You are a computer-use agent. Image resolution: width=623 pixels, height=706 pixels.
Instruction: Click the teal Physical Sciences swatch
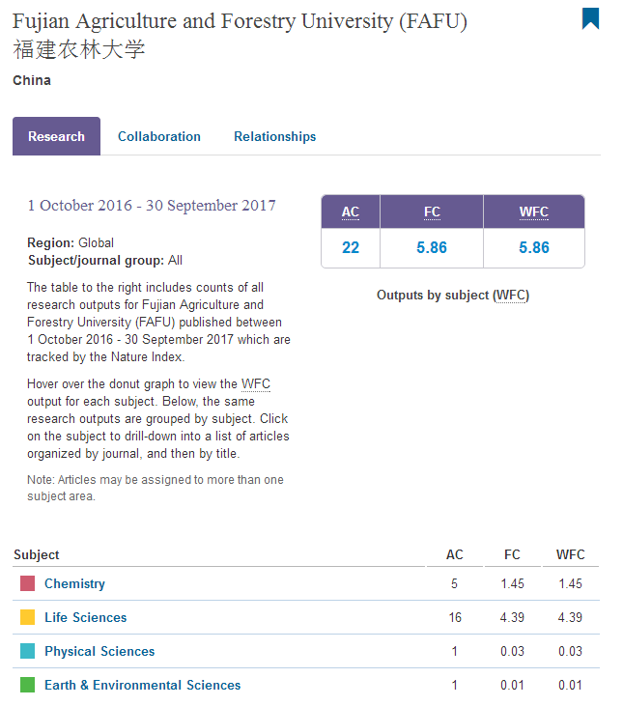click(x=27, y=652)
